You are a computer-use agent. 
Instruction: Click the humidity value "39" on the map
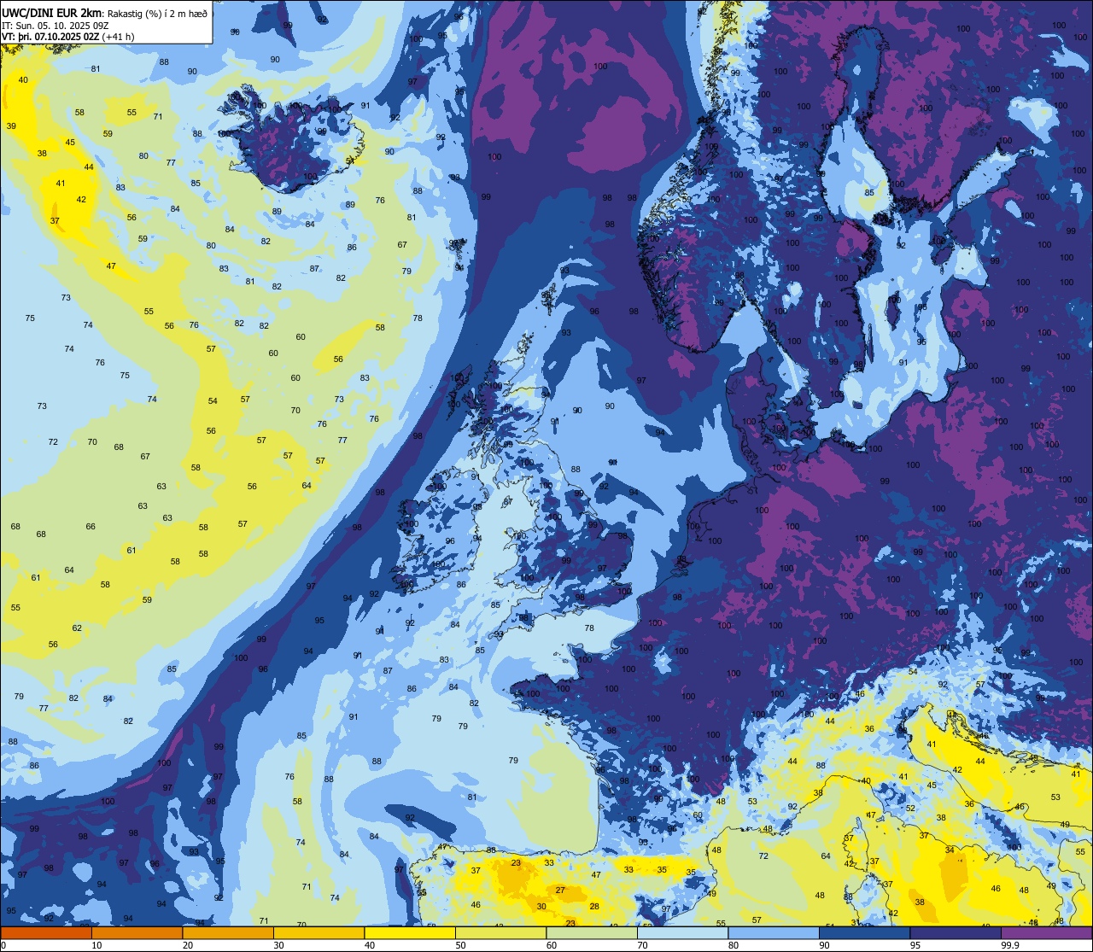11,126
